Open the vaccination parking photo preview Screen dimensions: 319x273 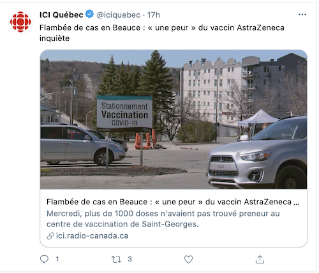(174, 120)
